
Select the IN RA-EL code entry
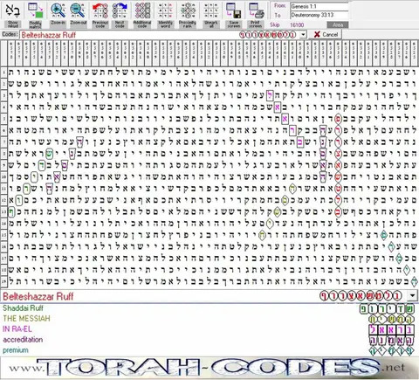tap(17, 329)
